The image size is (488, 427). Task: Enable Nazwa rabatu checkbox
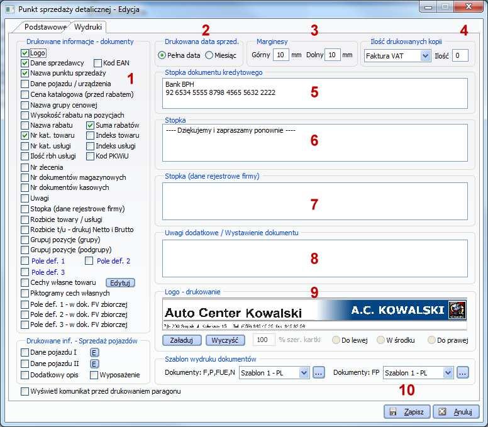25,125
